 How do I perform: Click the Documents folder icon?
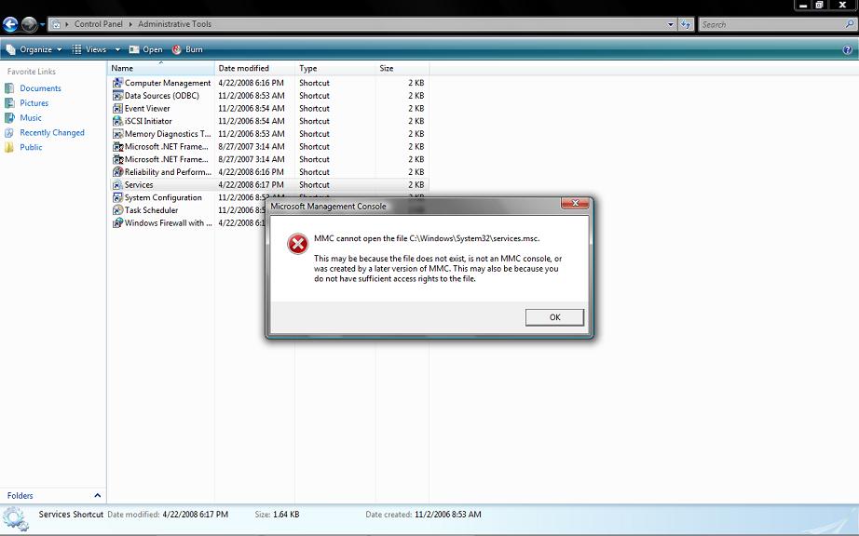[9, 88]
